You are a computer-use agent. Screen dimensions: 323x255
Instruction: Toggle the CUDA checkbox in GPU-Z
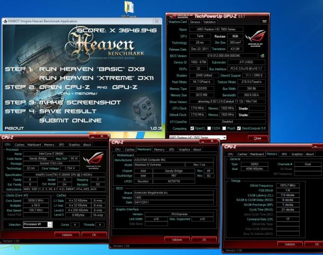pos(209,129)
